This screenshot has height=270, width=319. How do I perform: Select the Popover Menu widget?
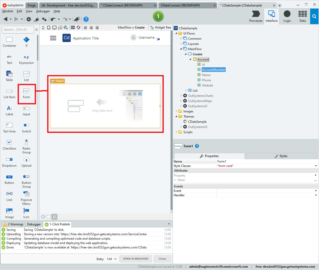(26, 198)
